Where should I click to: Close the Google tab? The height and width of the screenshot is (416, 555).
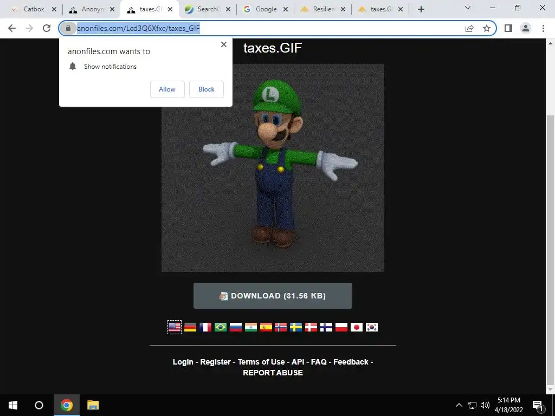pos(286,10)
